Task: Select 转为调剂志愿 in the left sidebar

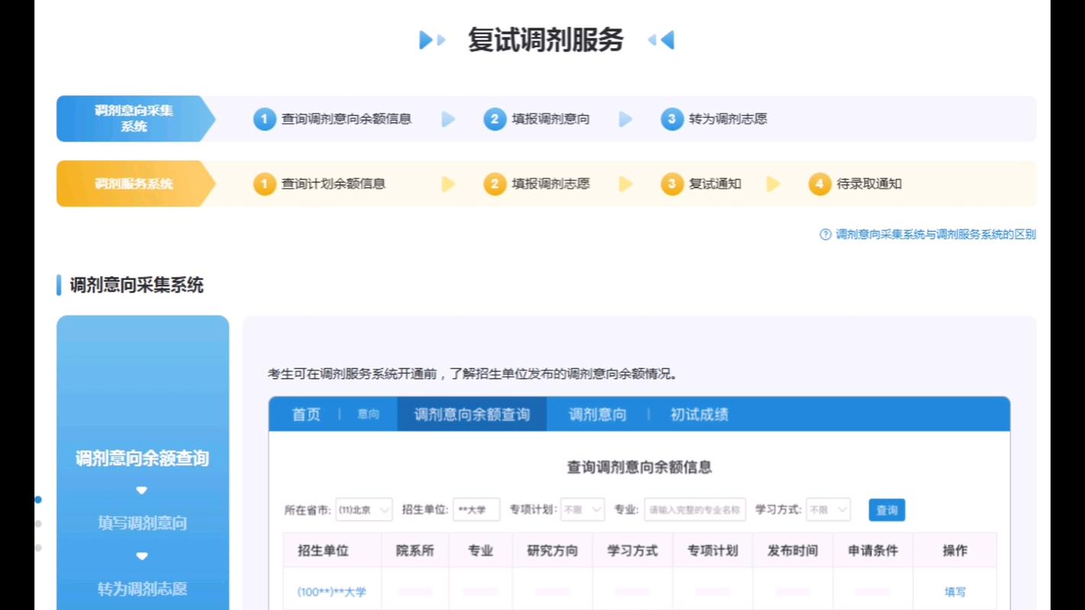Action: 142,589
